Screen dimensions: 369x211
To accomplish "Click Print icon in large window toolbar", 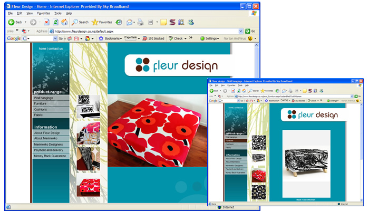I will (x=141, y=22).
